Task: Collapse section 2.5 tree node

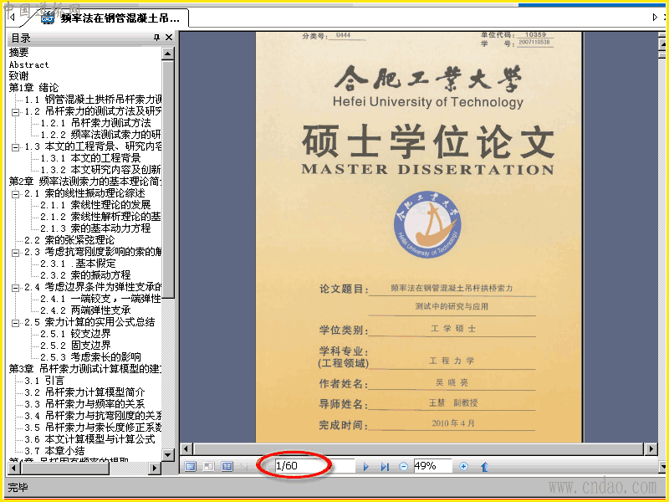Action: pos(15,323)
